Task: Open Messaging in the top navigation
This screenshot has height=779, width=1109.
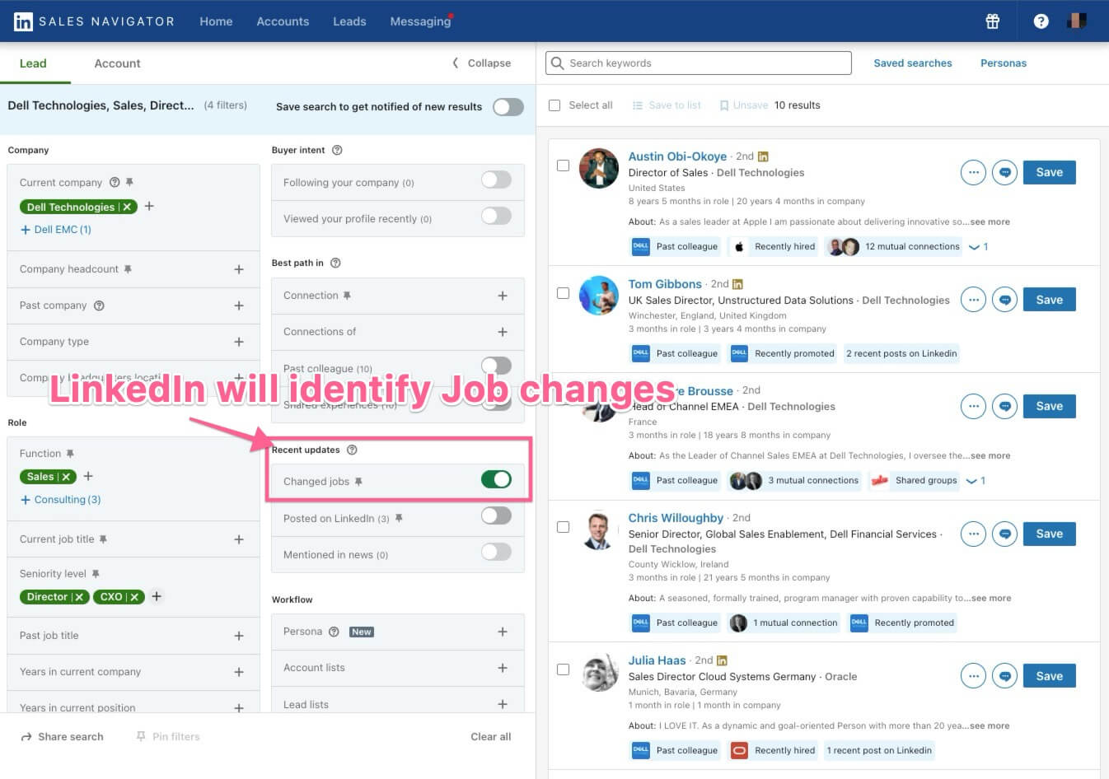Action: [x=420, y=21]
